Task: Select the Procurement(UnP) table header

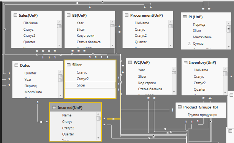Action: (148, 15)
